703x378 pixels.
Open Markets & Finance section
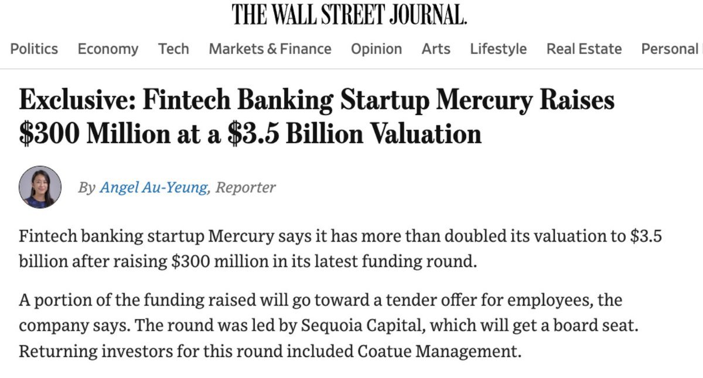tap(270, 49)
